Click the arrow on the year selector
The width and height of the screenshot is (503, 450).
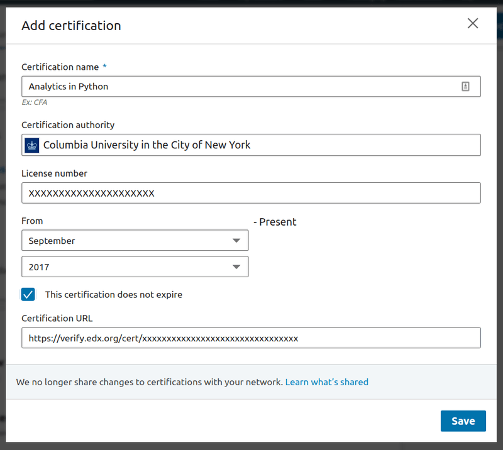(236, 267)
